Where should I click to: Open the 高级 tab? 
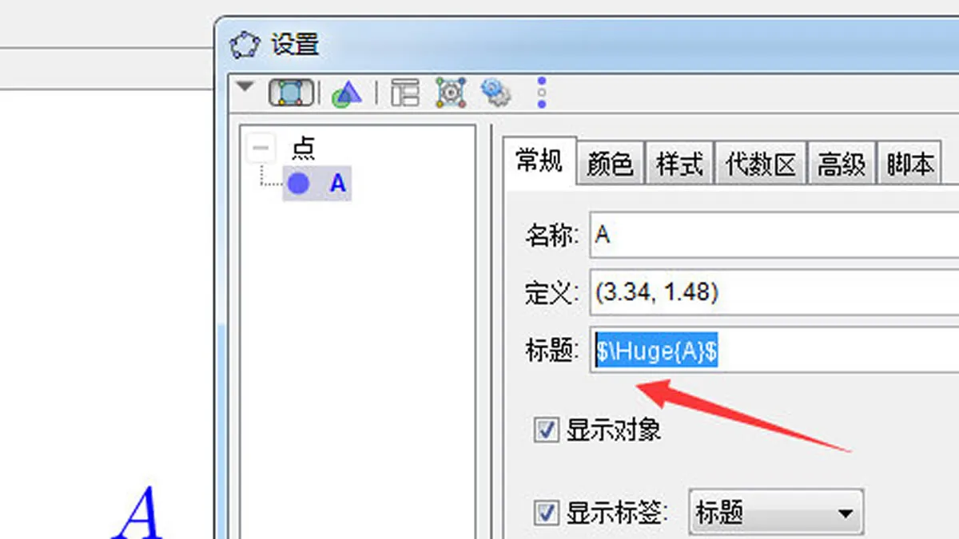[x=842, y=164]
